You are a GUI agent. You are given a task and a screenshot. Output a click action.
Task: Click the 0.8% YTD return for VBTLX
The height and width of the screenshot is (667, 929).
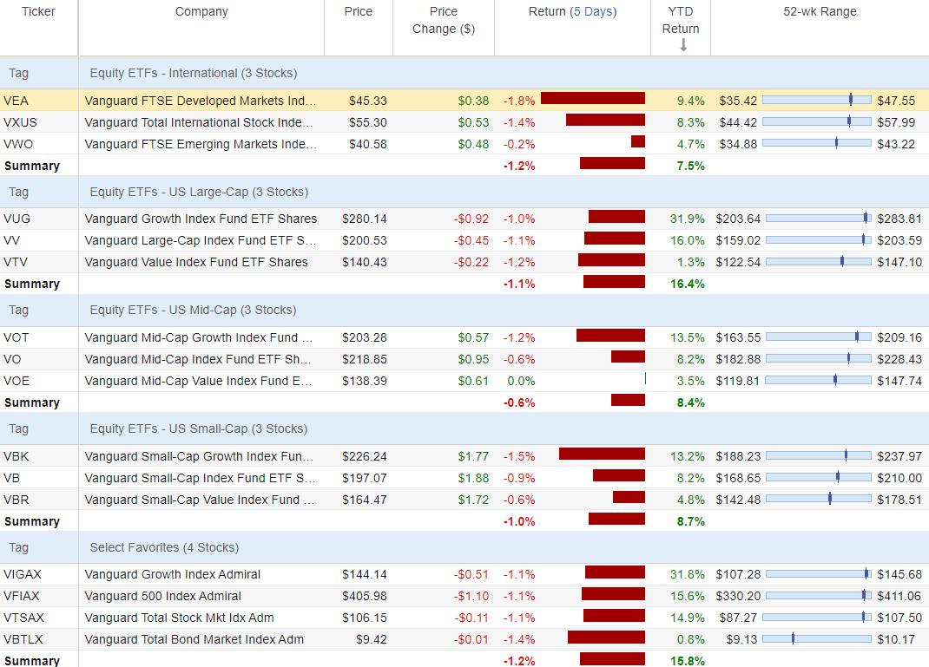point(691,639)
